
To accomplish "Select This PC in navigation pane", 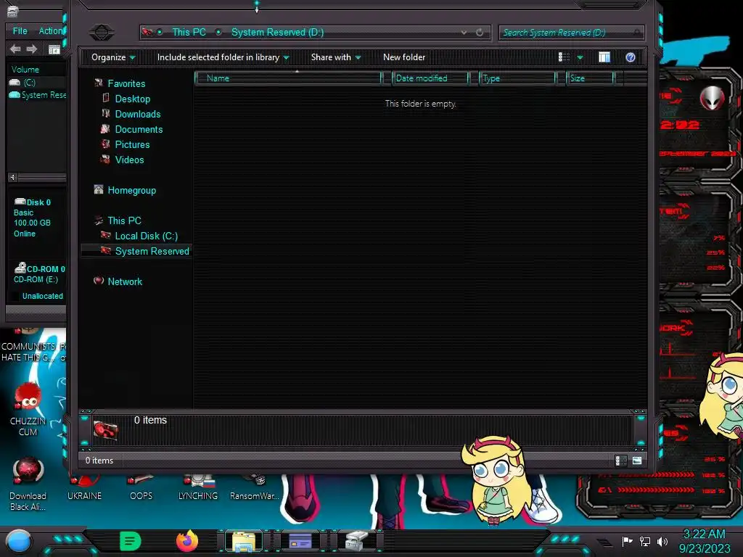I will point(124,220).
